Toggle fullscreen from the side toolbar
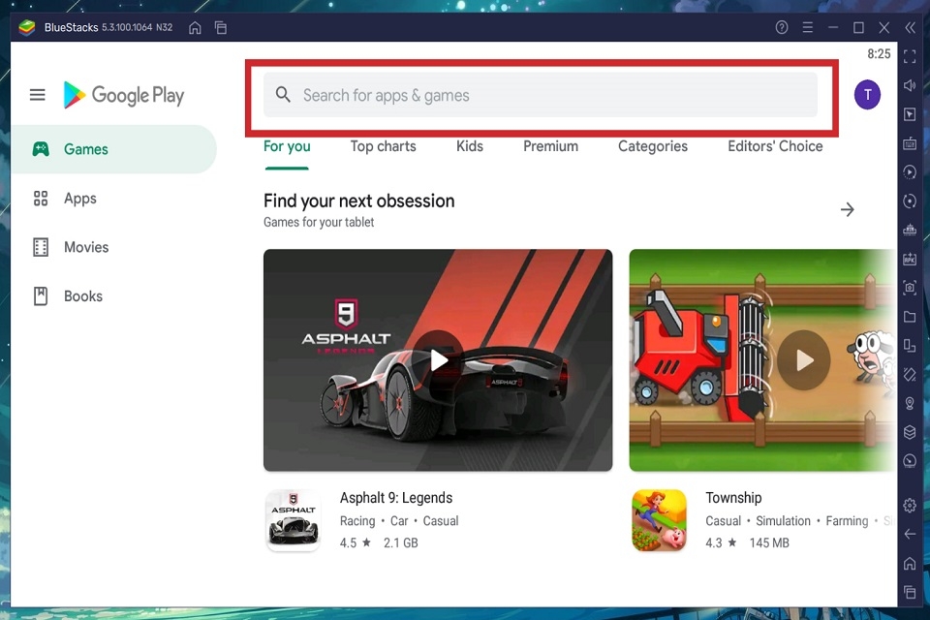Screen dimensions: 930x620 pyautogui.click(x=910, y=57)
